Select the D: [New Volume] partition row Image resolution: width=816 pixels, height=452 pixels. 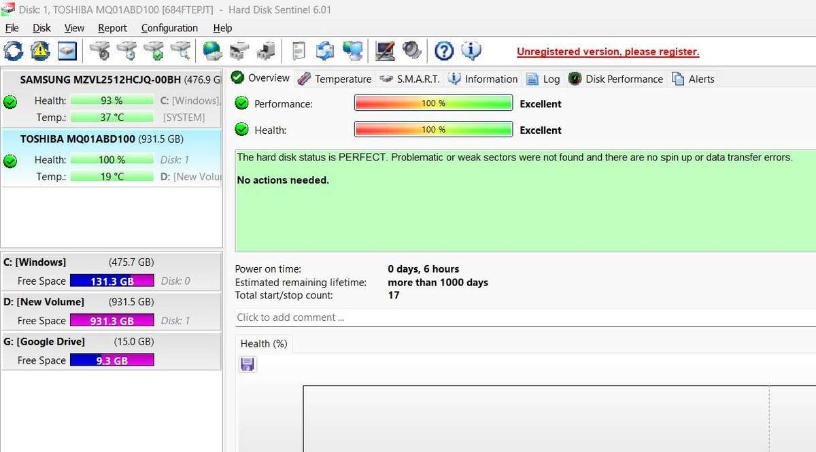[x=112, y=311]
